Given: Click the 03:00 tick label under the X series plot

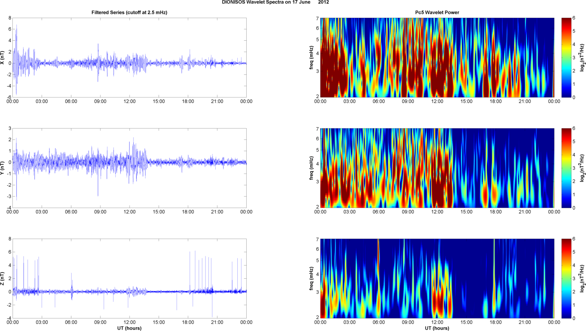Looking at the screenshot, I should point(42,102).
